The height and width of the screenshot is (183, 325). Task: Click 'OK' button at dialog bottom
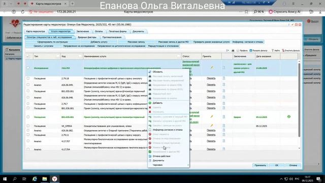pos(276,165)
